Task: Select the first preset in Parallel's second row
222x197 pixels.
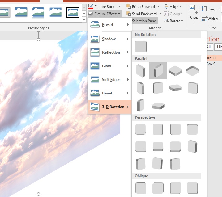Action: (x=140, y=88)
